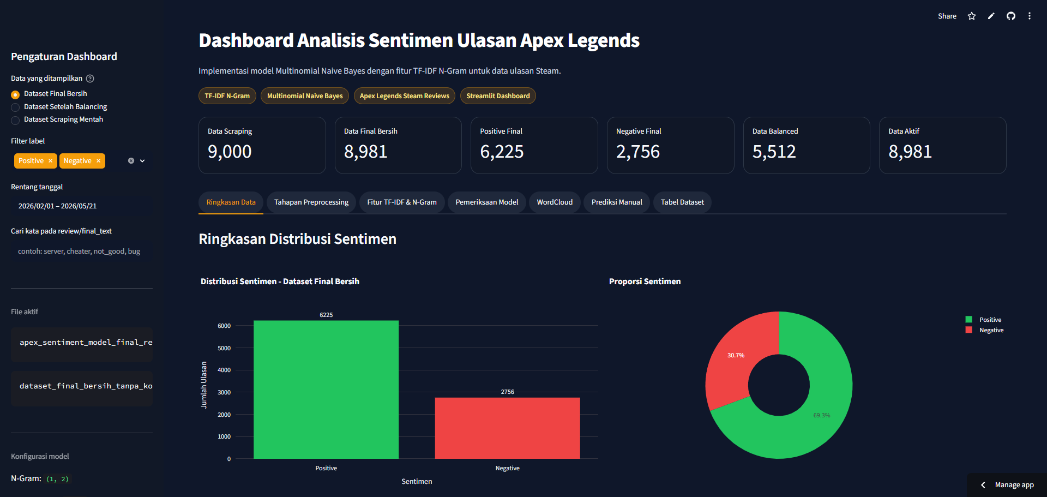Click the Data Scraping 9,000 metric card
The image size is (1047, 497).
click(x=262, y=145)
